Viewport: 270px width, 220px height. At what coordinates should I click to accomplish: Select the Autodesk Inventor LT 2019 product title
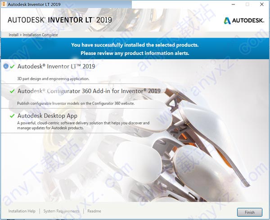56,66
